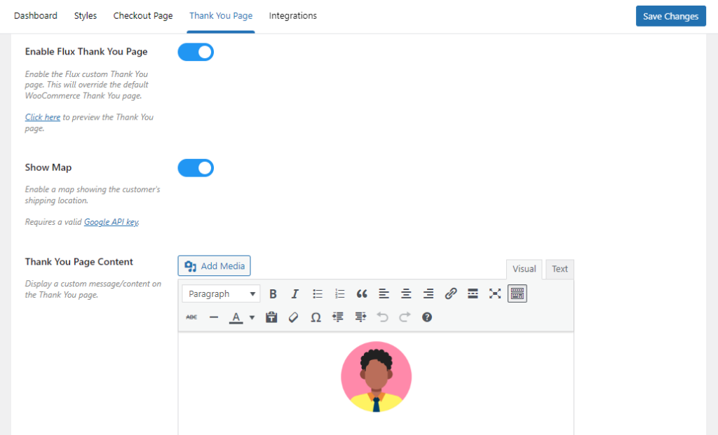
Task: Follow the Google API key link
Action: click(111, 222)
